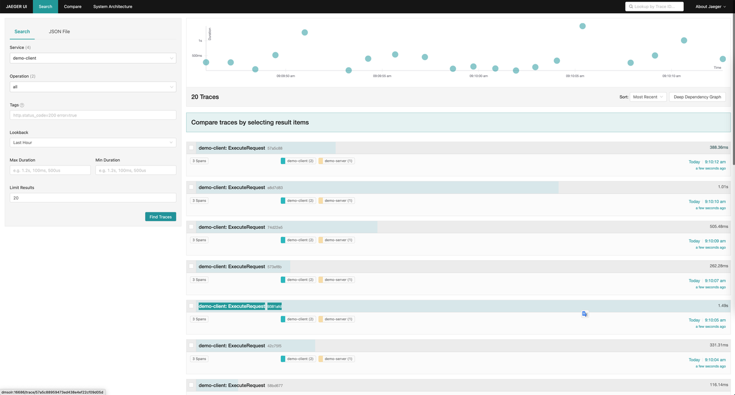Click the demo-client (2) tag in trace 57a5c88

click(x=298, y=161)
